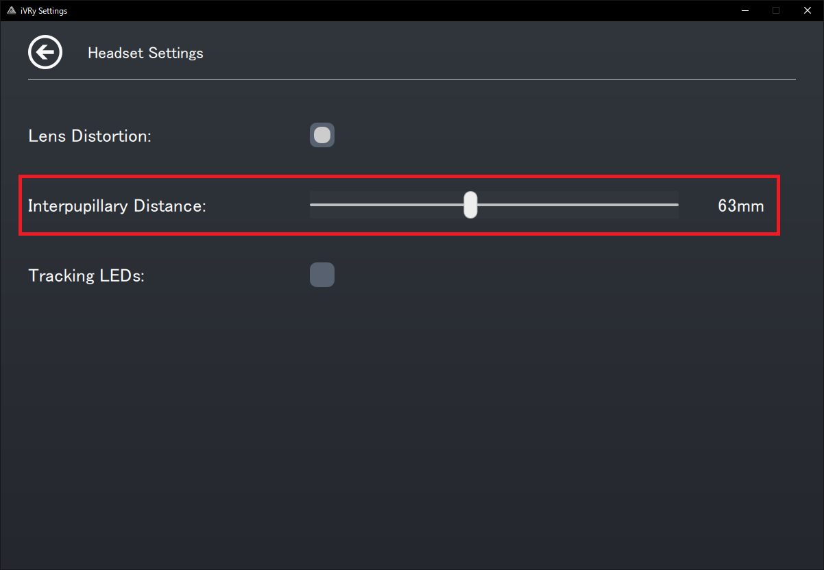Click the iVRy Settings window title
This screenshot has height=570, width=824.
[44, 11]
